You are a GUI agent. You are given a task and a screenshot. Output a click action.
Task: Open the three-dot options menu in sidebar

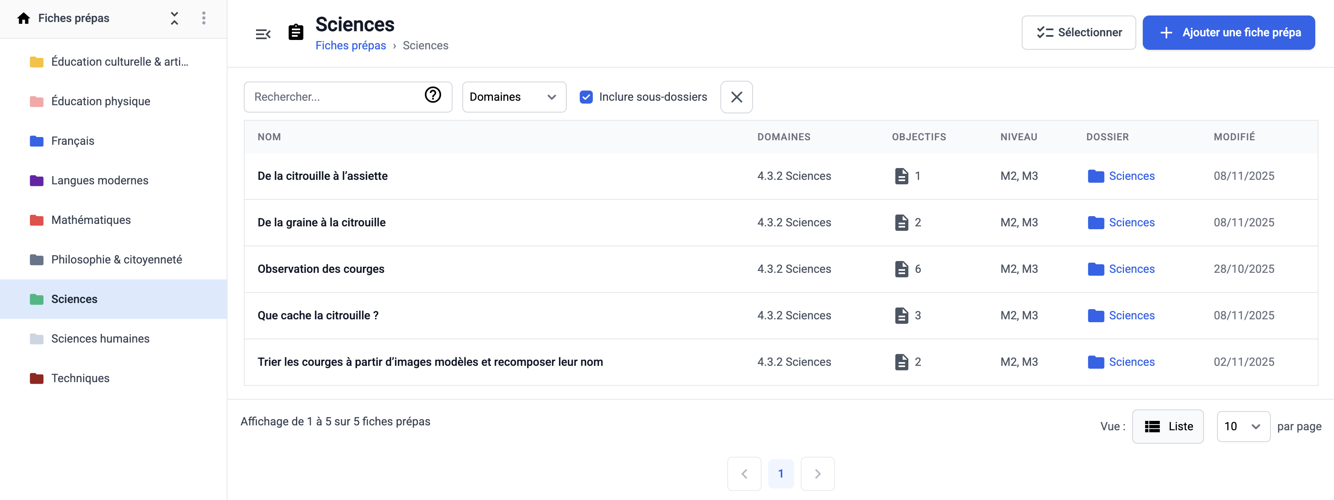203,19
